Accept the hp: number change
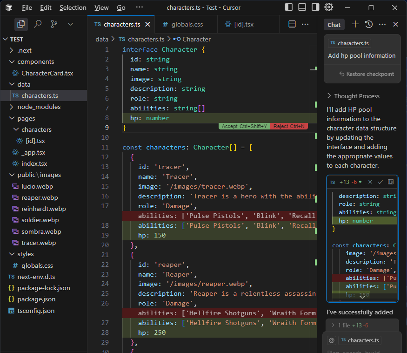Viewport: 407px width, 353px height. 244,126
